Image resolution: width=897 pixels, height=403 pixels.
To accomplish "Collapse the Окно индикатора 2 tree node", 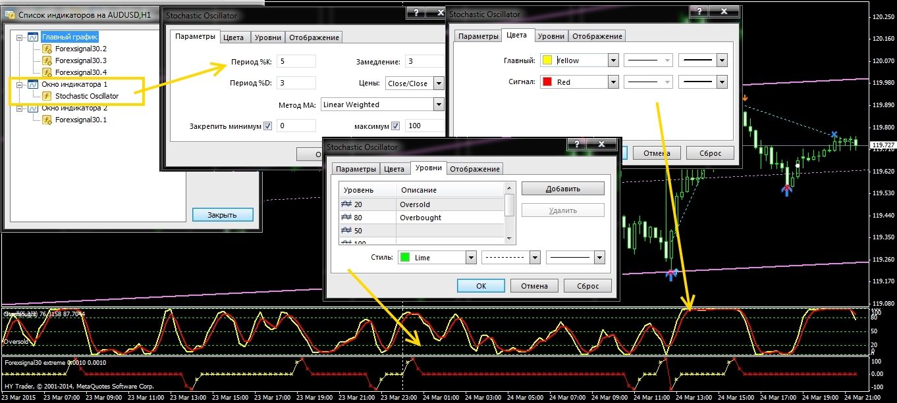I will [20, 108].
